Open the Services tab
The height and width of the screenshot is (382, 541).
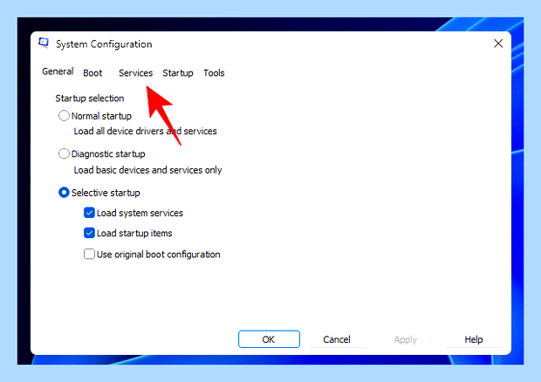[x=135, y=73]
